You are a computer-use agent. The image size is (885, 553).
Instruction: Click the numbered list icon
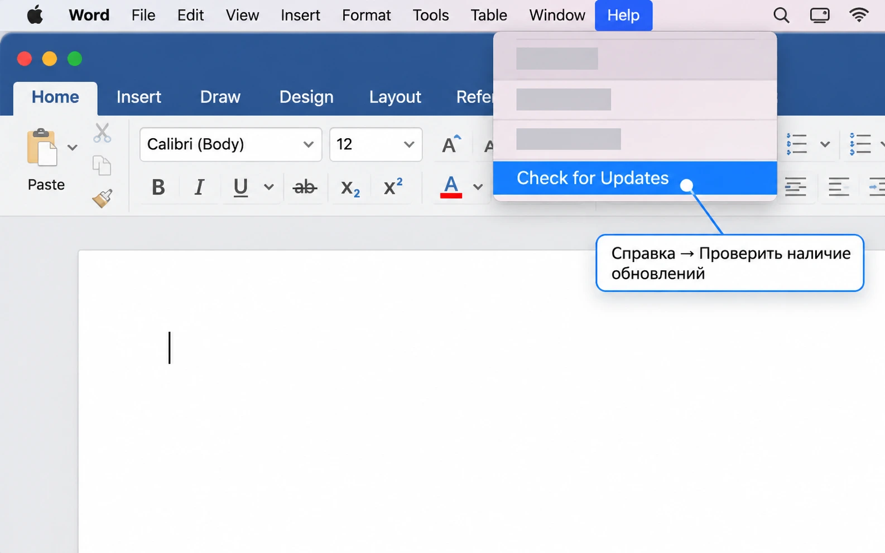[x=860, y=144]
